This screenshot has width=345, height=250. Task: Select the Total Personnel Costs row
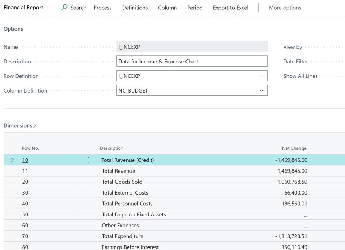[x=174, y=204]
